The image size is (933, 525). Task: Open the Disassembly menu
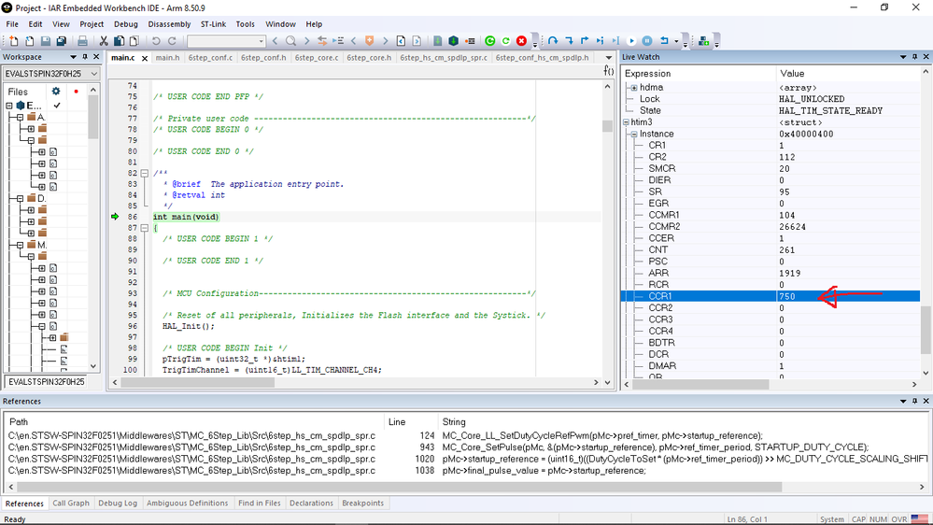[x=170, y=23]
